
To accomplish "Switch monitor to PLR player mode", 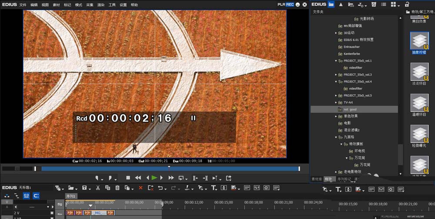I will (x=281, y=4).
